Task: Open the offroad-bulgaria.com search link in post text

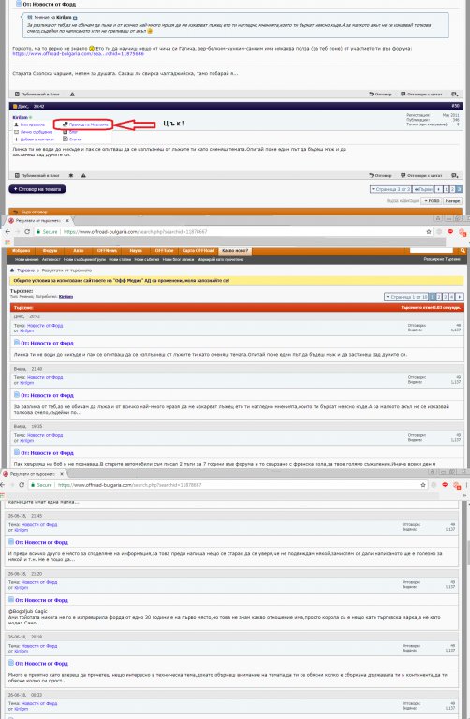Action: pos(79,53)
